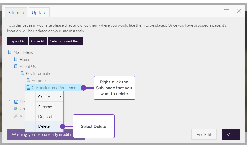Click the calendar icon in the tree
247x145 pixels.
tap(16, 109)
